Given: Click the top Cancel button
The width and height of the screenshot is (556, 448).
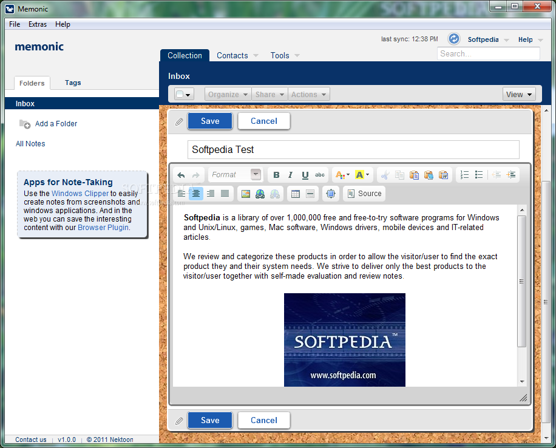Looking at the screenshot, I should pyautogui.click(x=264, y=121).
